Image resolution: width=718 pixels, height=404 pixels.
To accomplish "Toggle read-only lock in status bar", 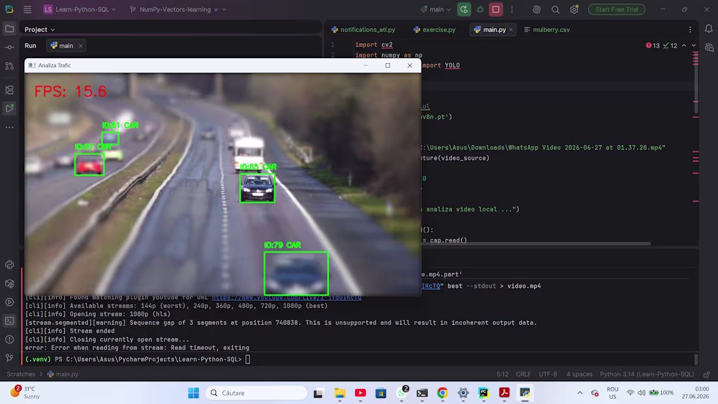I will coord(706,374).
